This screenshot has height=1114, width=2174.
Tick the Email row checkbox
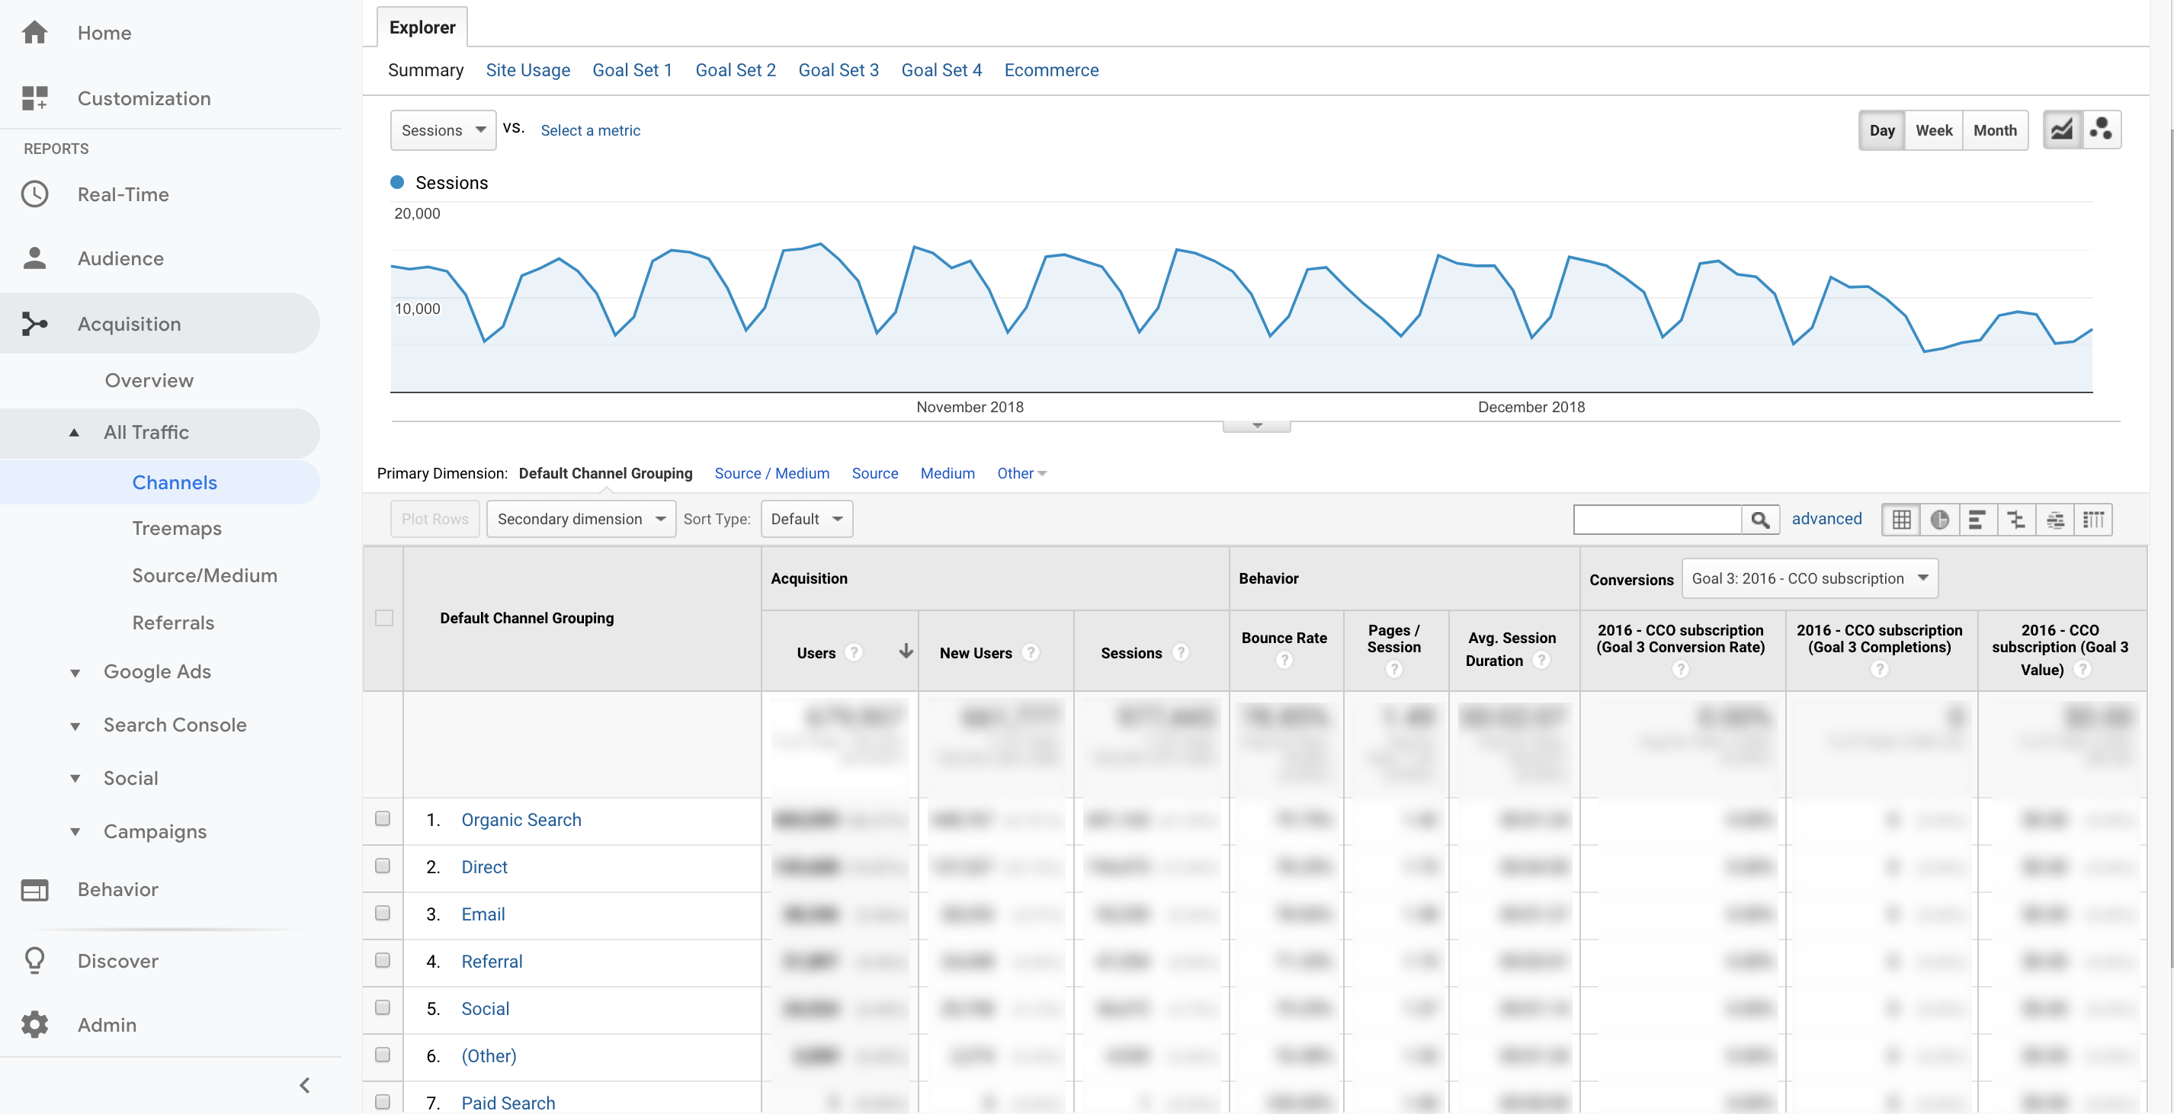click(383, 914)
